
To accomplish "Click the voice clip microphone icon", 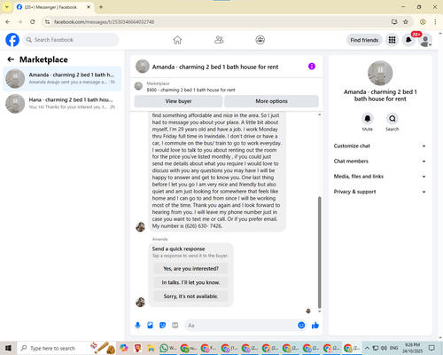I will pyautogui.click(x=137, y=326).
